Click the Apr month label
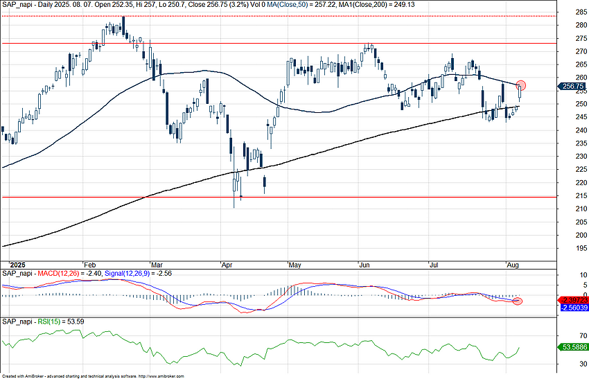This screenshot has height=379, width=589. pyautogui.click(x=227, y=265)
